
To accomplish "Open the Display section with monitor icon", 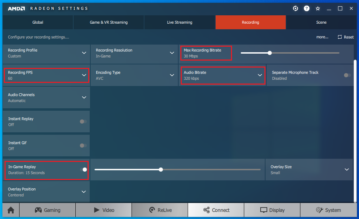I will pos(272,210).
